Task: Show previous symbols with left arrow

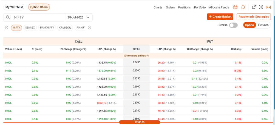Action: (7, 28)
